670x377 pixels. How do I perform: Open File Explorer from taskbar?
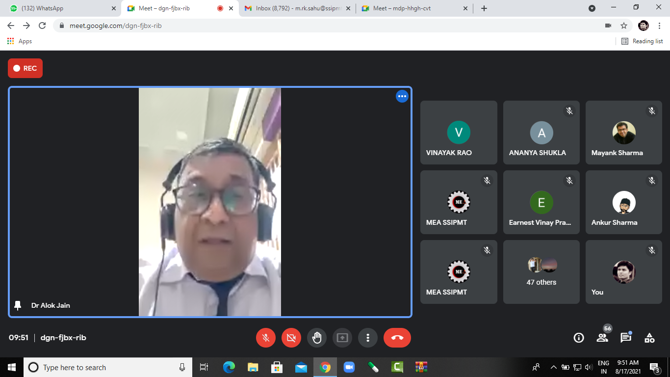coord(253,367)
